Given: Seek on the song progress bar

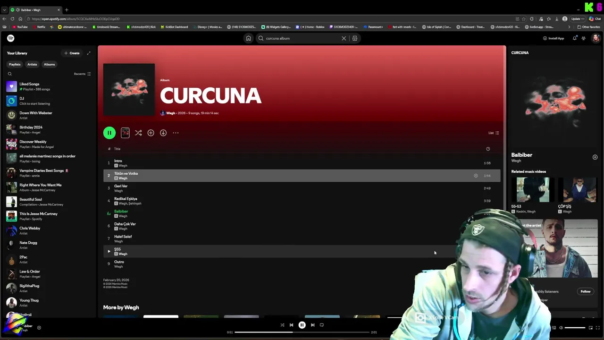Looking at the screenshot, I should pyautogui.click(x=302, y=332).
